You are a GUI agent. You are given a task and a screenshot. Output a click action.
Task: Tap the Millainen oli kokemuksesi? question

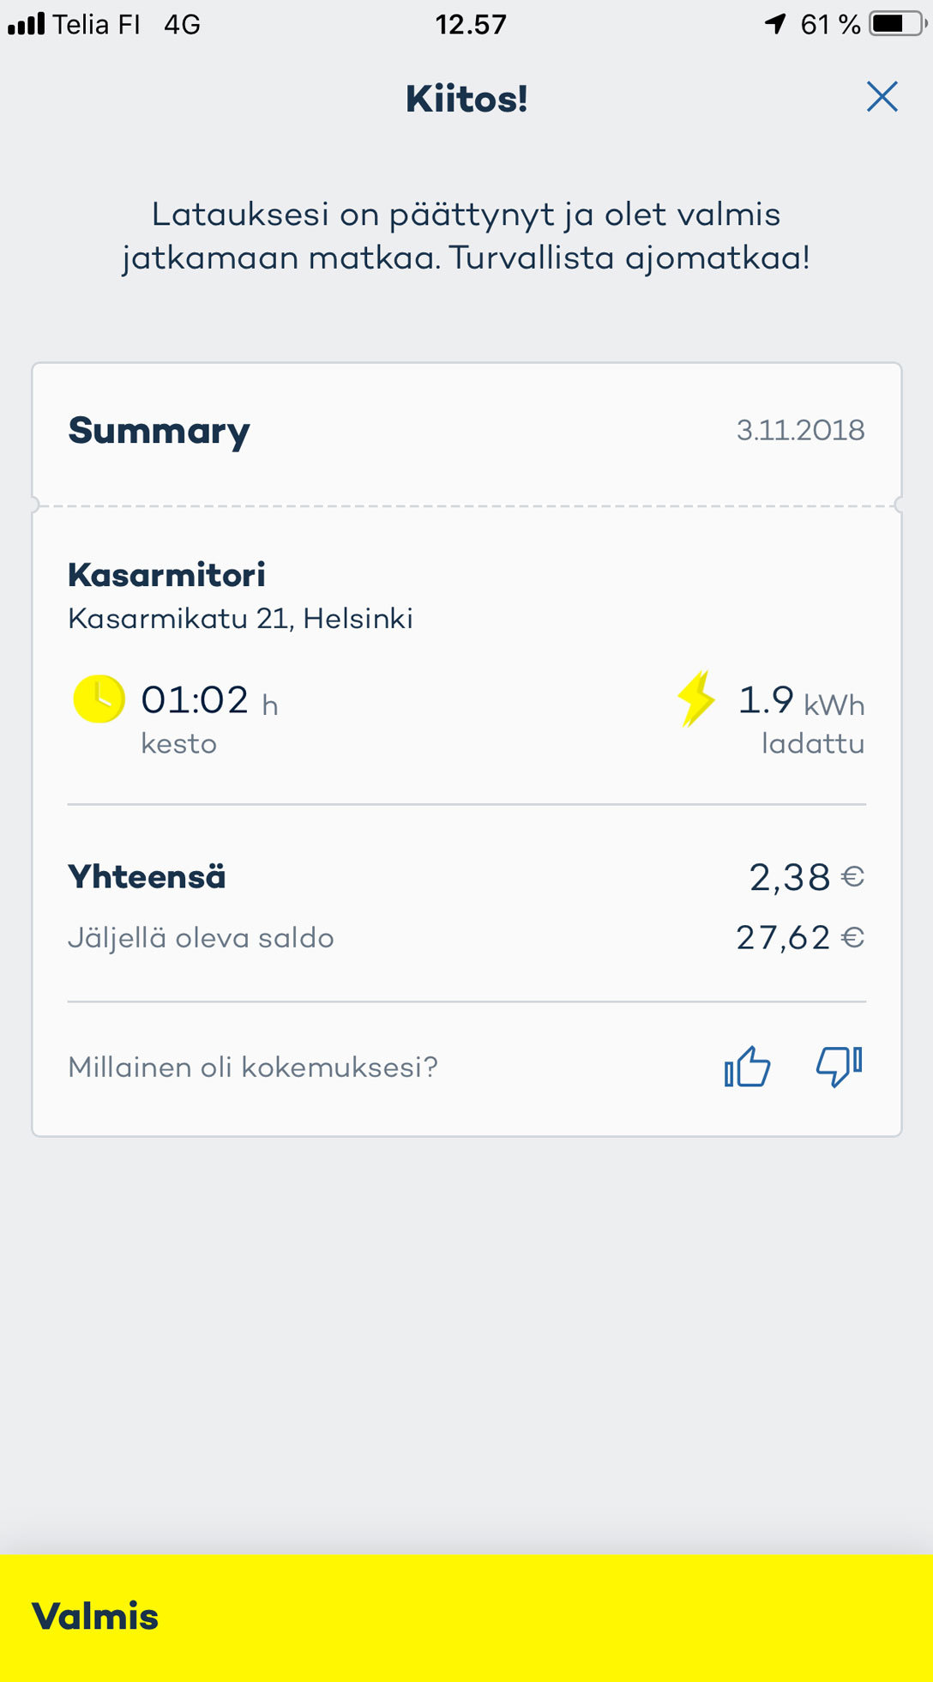(x=253, y=1067)
